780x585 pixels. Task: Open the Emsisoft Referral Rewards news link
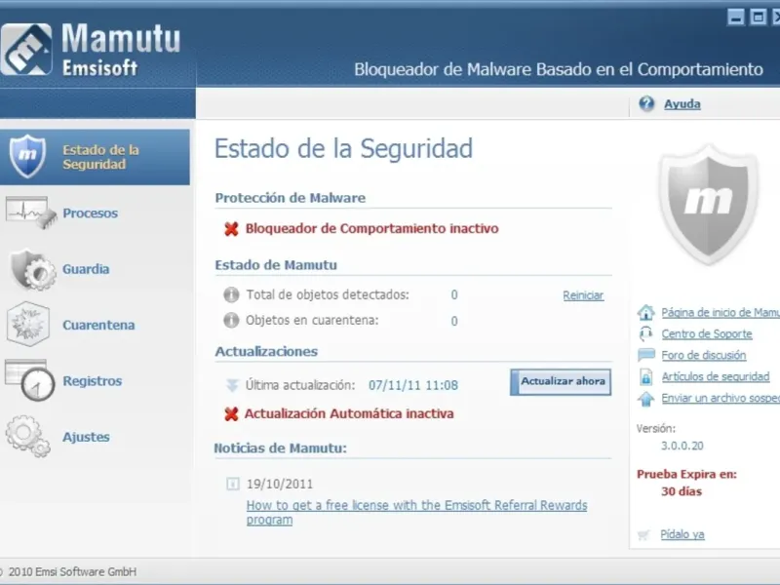[x=416, y=513]
